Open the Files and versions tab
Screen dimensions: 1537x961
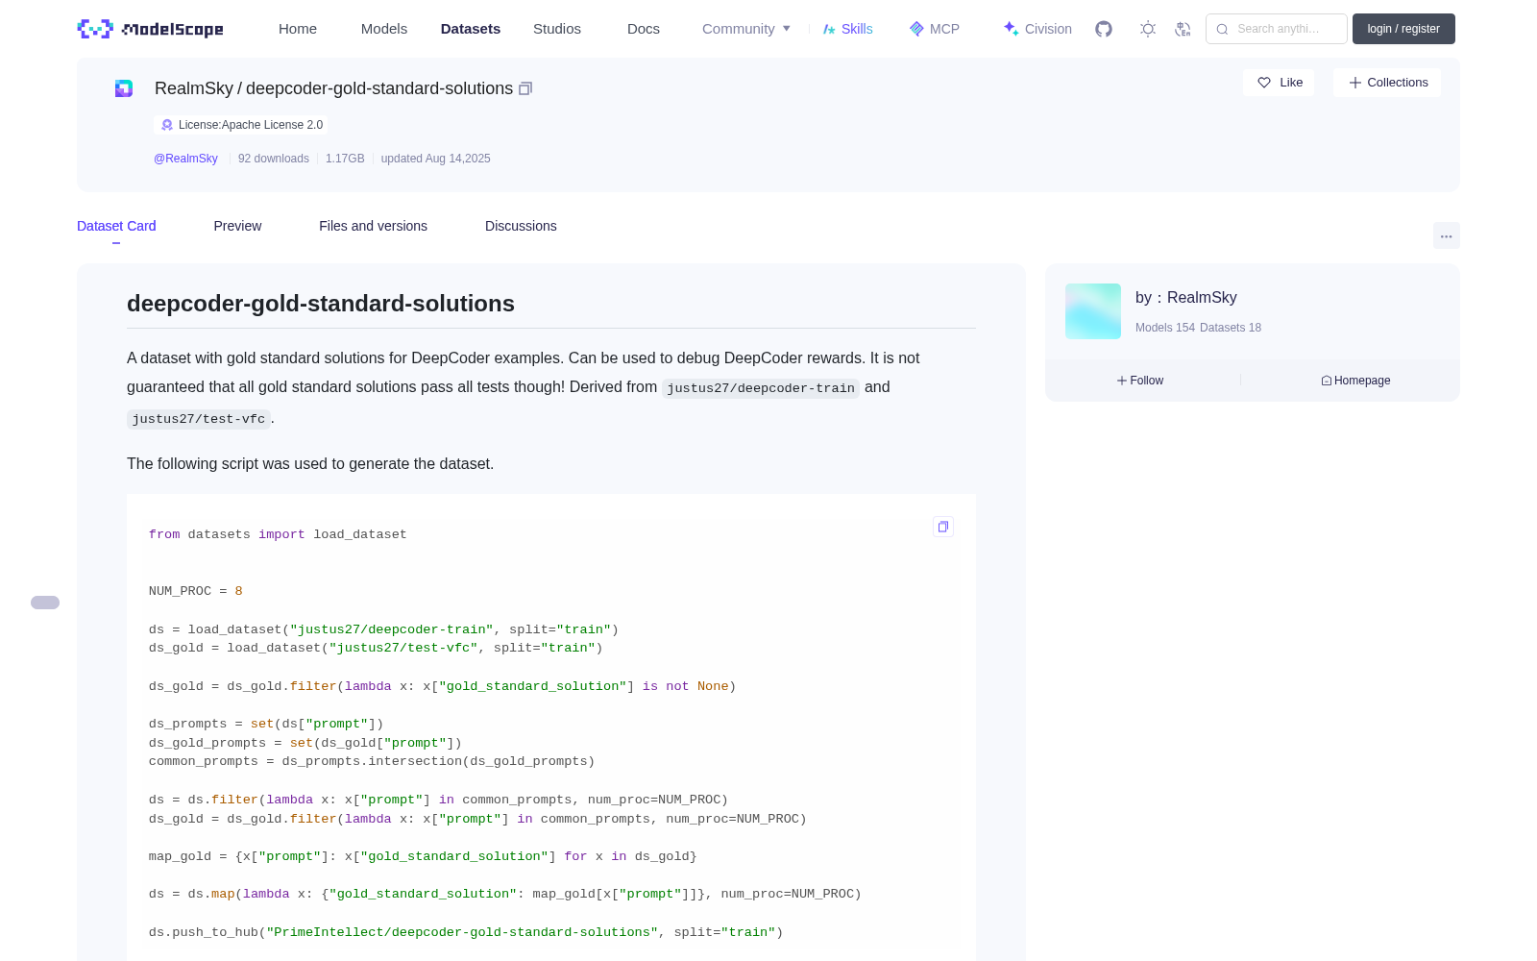(x=373, y=226)
